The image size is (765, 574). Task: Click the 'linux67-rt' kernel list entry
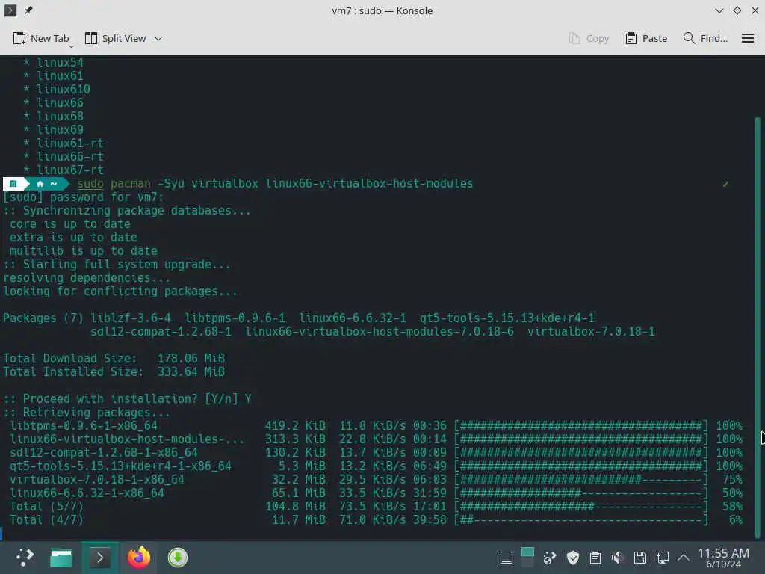70,170
